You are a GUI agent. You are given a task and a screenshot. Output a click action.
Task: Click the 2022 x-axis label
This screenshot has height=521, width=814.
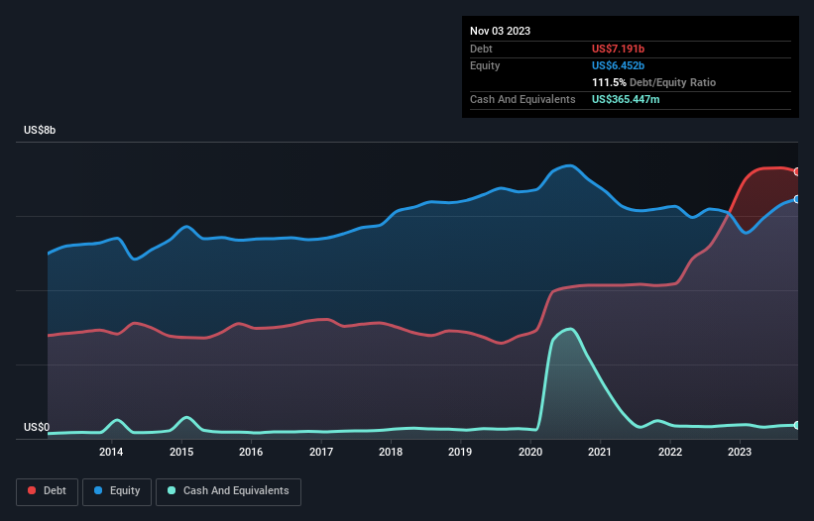(x=669, y=452)
